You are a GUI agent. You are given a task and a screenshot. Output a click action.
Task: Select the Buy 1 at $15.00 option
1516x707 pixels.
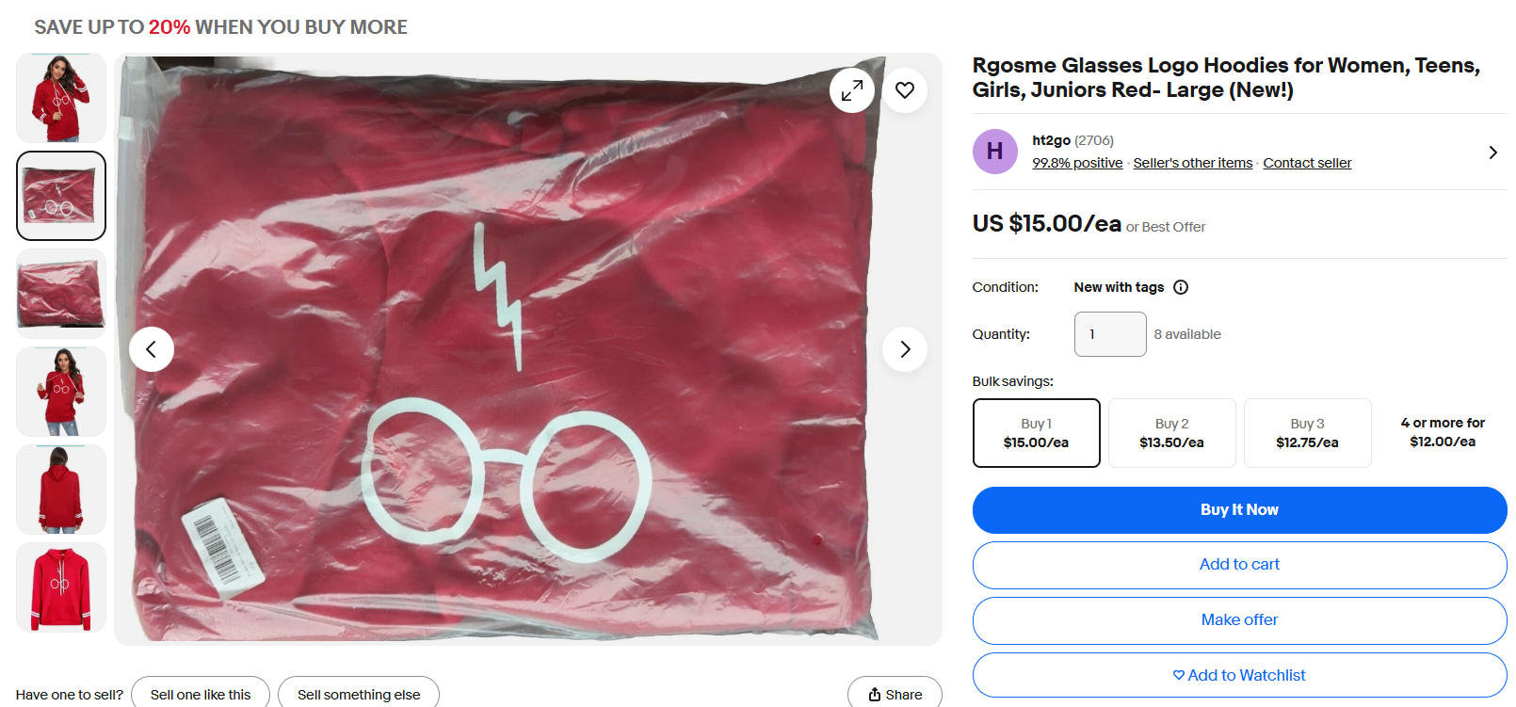pos(1036,433)
